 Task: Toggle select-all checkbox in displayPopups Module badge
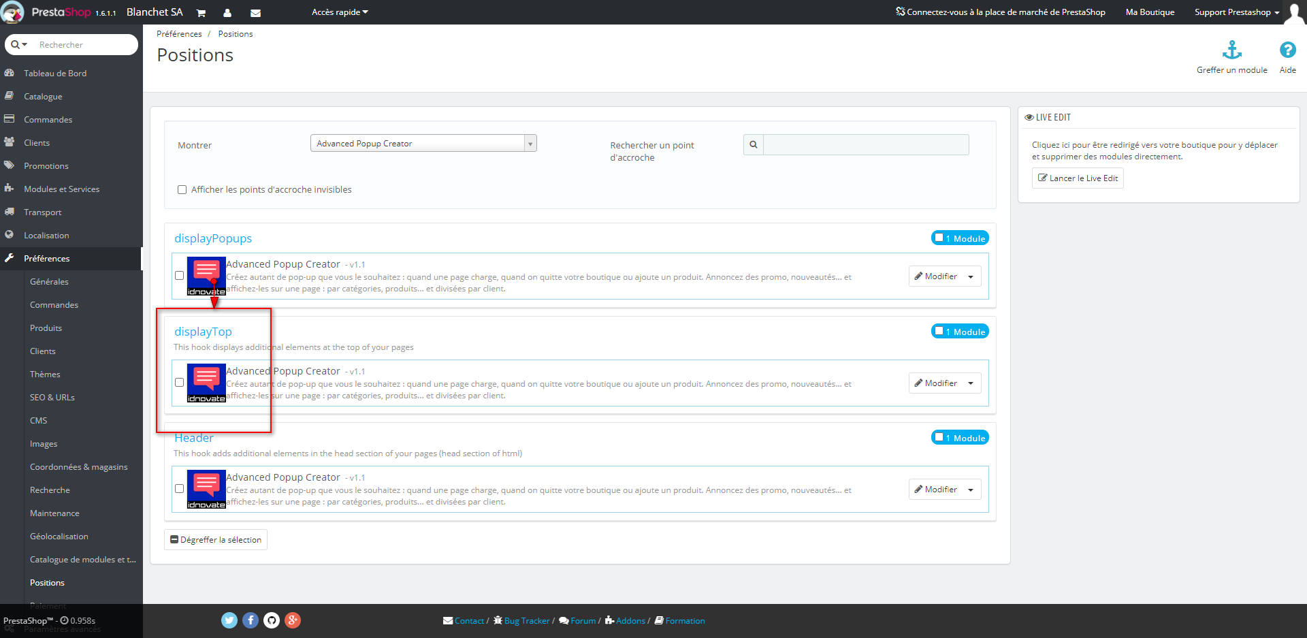939,238
